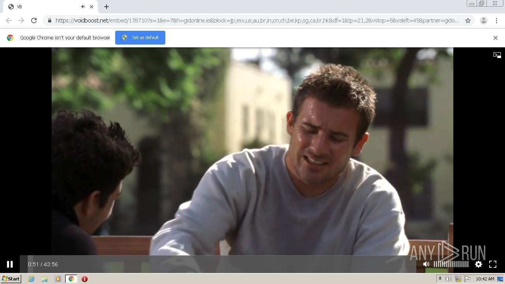The image size is (505, 284).
Task: Switch to the Chrome taskbar button
Action: (x=71, y=279)
